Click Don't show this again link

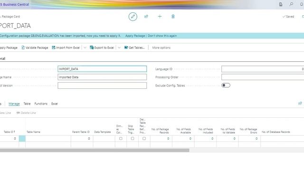point(162,36)
